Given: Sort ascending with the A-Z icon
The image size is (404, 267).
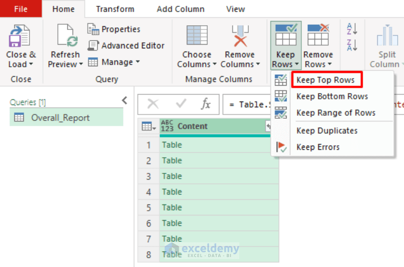Looking at the screenshot, I should click(352, 29).
